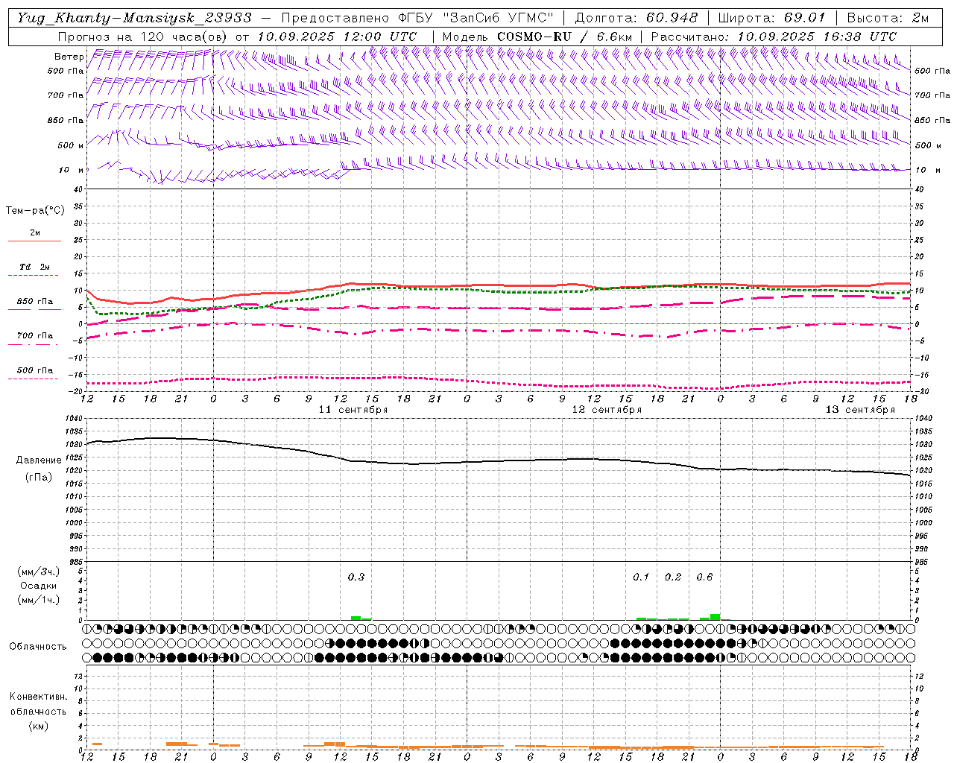Click the Ветер panel label
954x763 pixels.
(69, 57)
